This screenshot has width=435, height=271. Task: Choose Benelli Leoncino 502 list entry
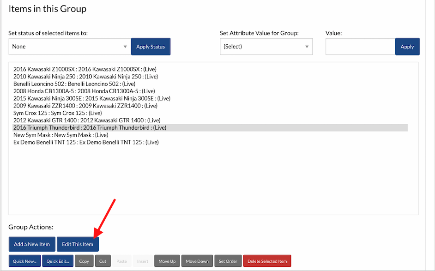coord(74,84)
